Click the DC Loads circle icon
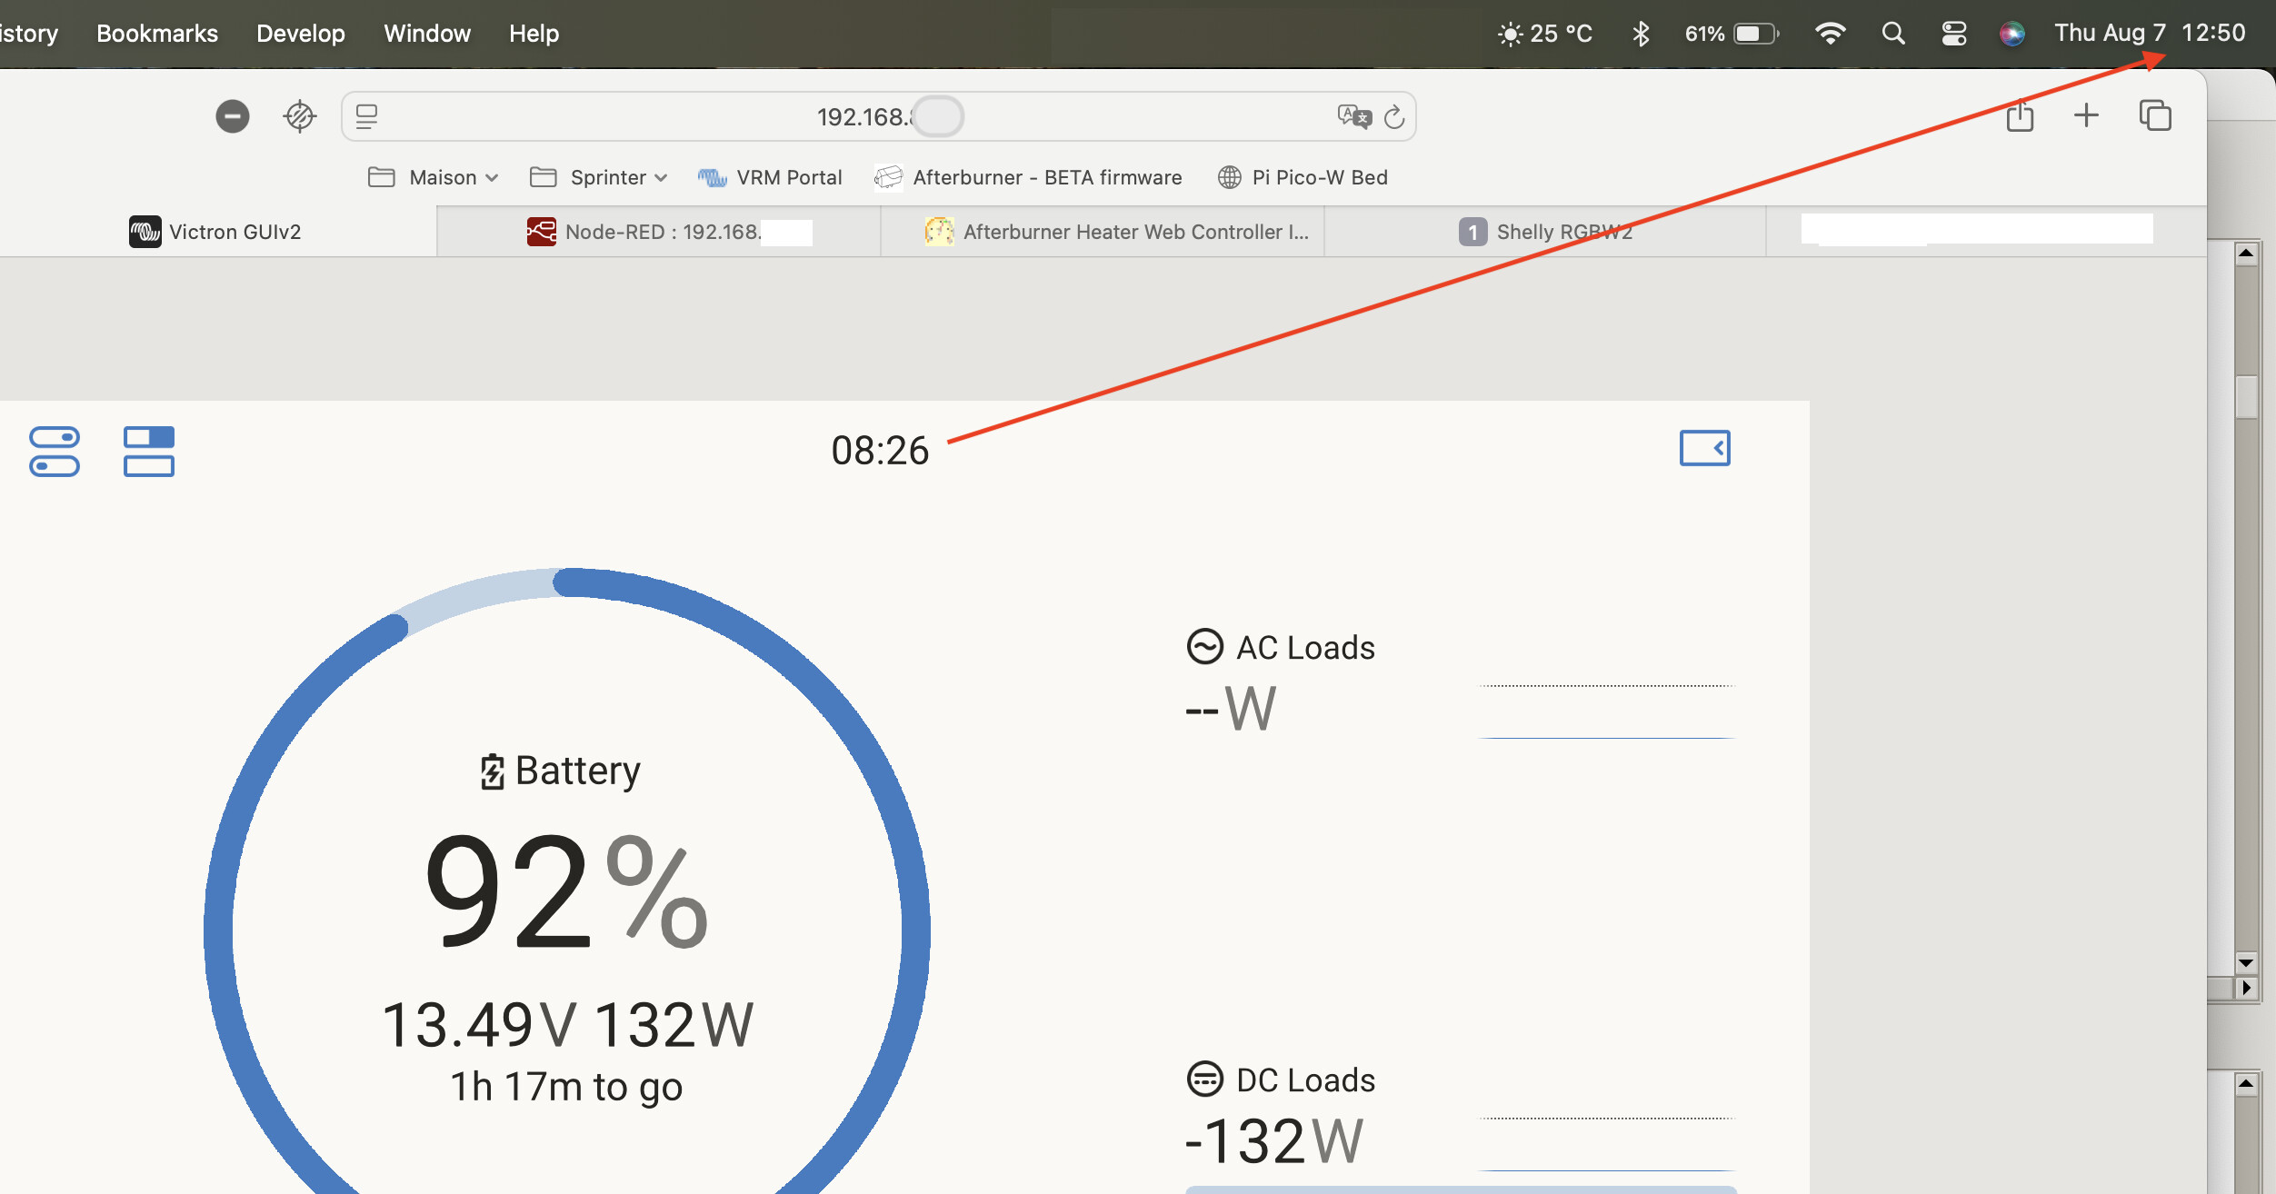2276x1194 pixels. (x=1205, y=1080)
